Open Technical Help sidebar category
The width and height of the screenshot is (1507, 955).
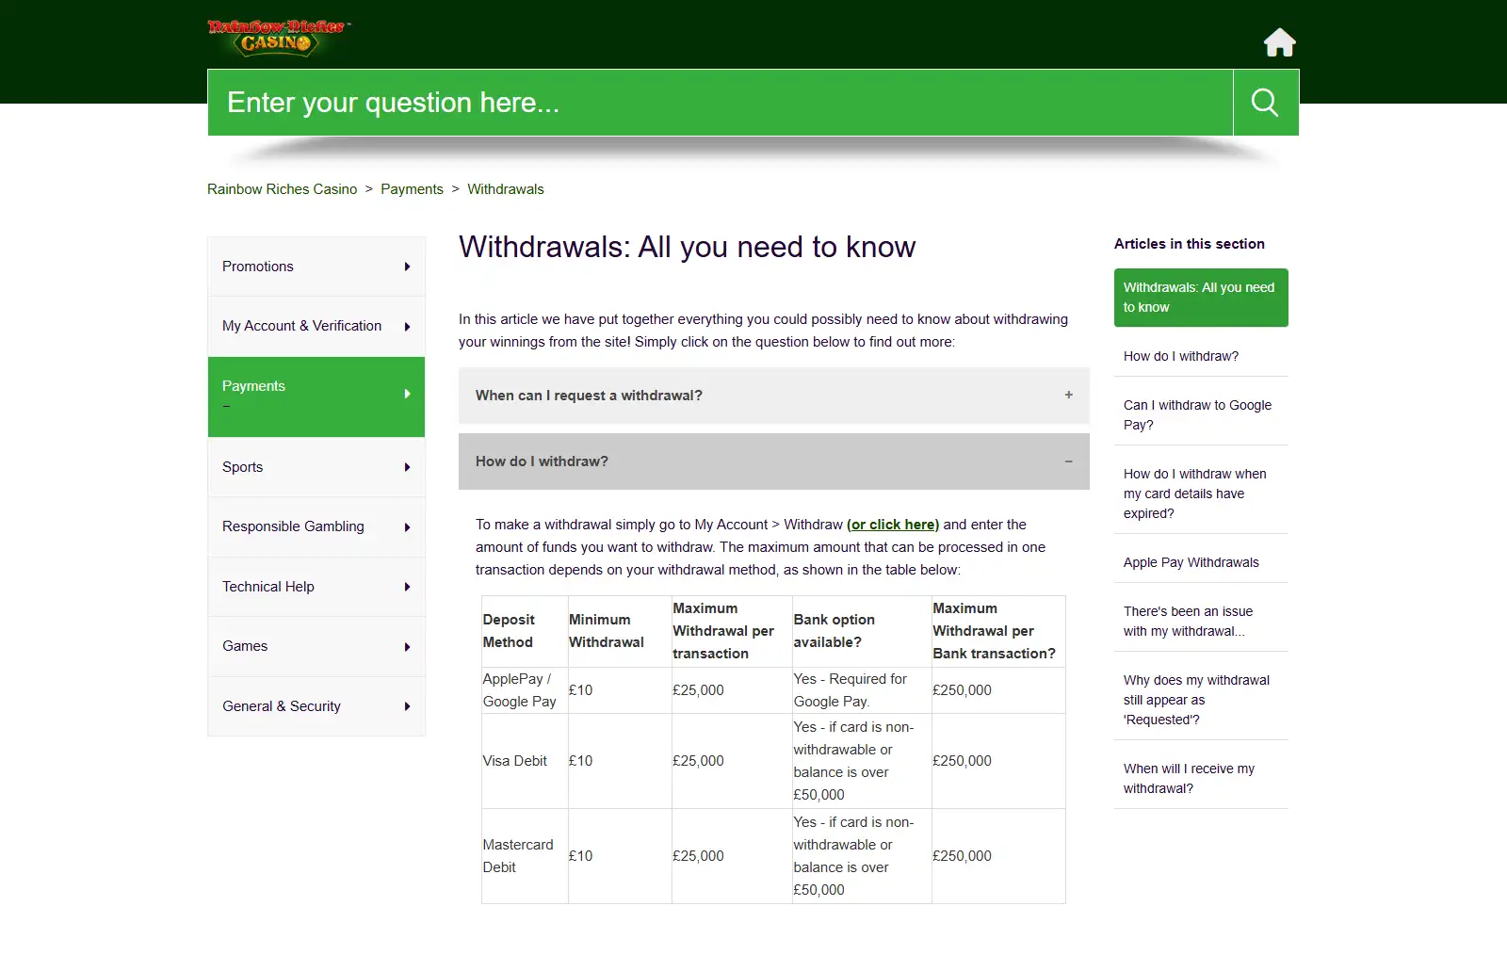[316, 587]
